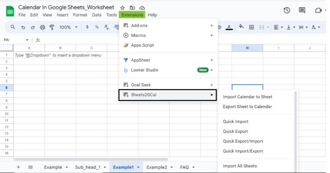Format as percent

click(x=97, y=27)
